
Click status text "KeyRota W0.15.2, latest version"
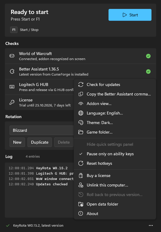pyautogui.click(x=38, y=225)
